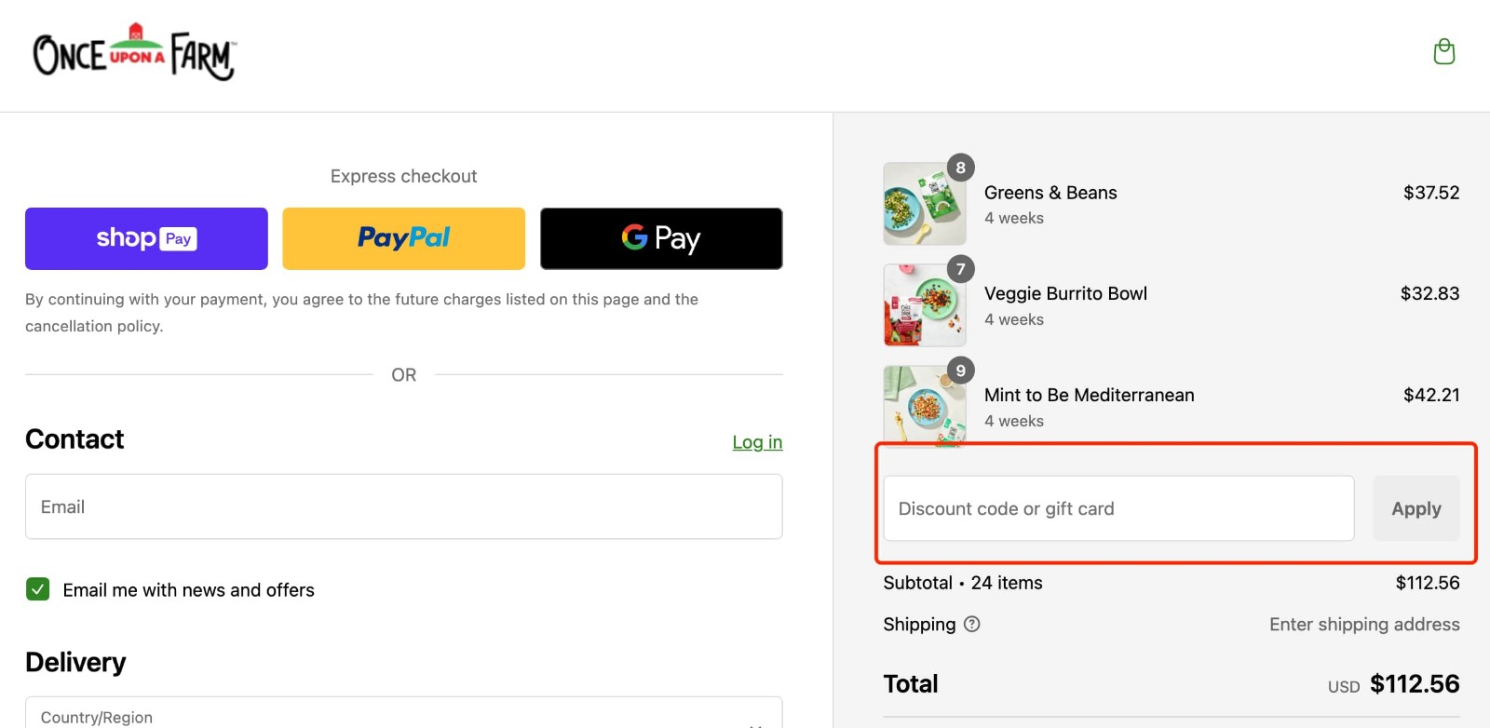
Task: Click the Email input field
Action: pos(403,506)
